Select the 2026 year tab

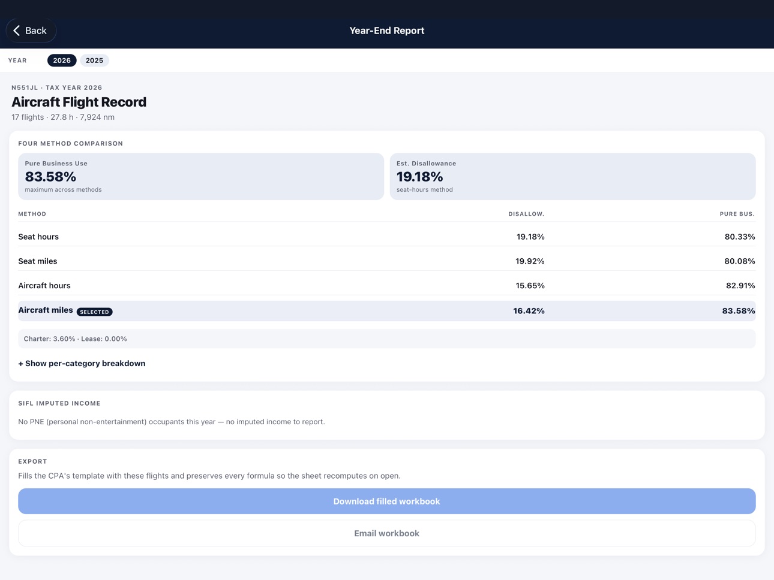click(62, 61)
